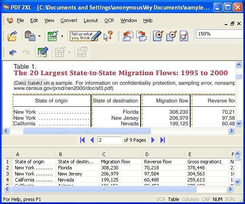This screenshot has height=204, width=245.
Task: Click PDF preview left scroll arrow
Action: pos(6,131)
